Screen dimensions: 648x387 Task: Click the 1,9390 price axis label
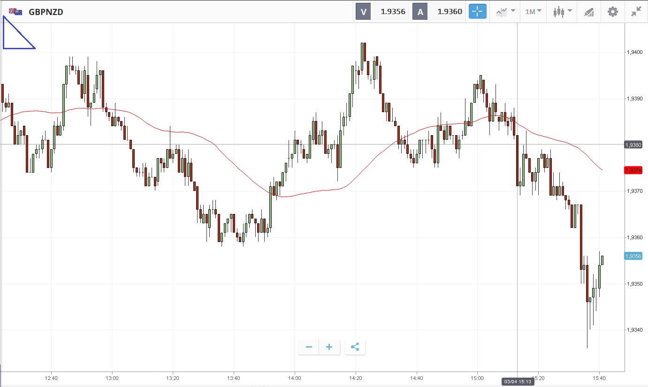click(634, 99)
